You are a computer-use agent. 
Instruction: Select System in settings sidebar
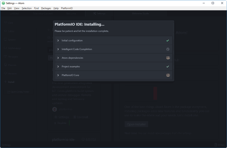(10, 40)
